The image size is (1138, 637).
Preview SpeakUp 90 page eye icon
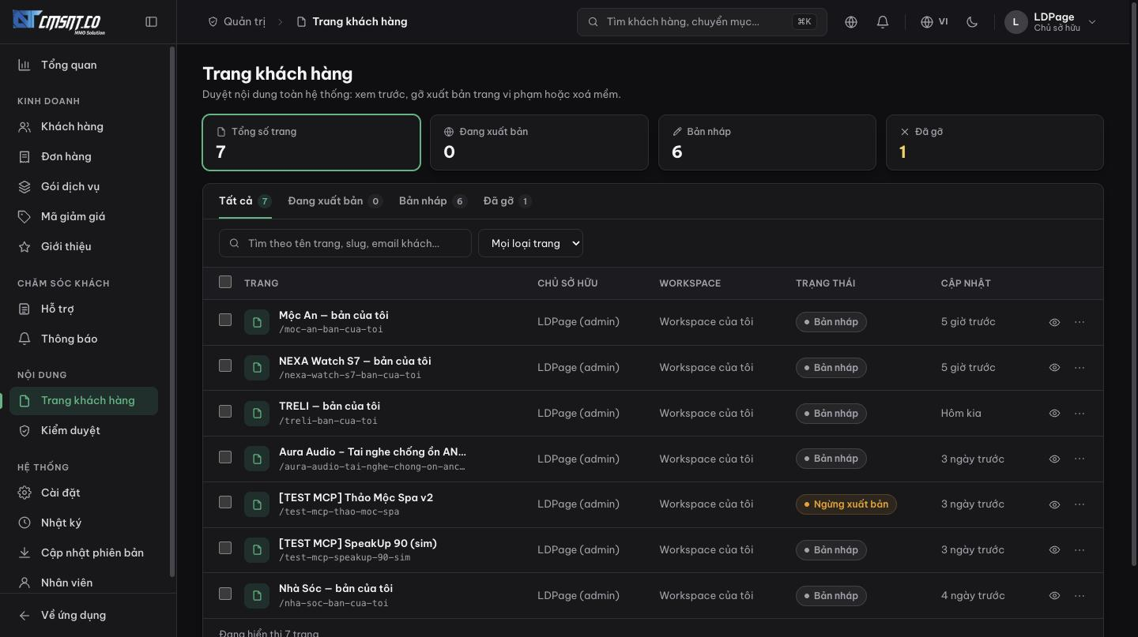click(1054, 550)
